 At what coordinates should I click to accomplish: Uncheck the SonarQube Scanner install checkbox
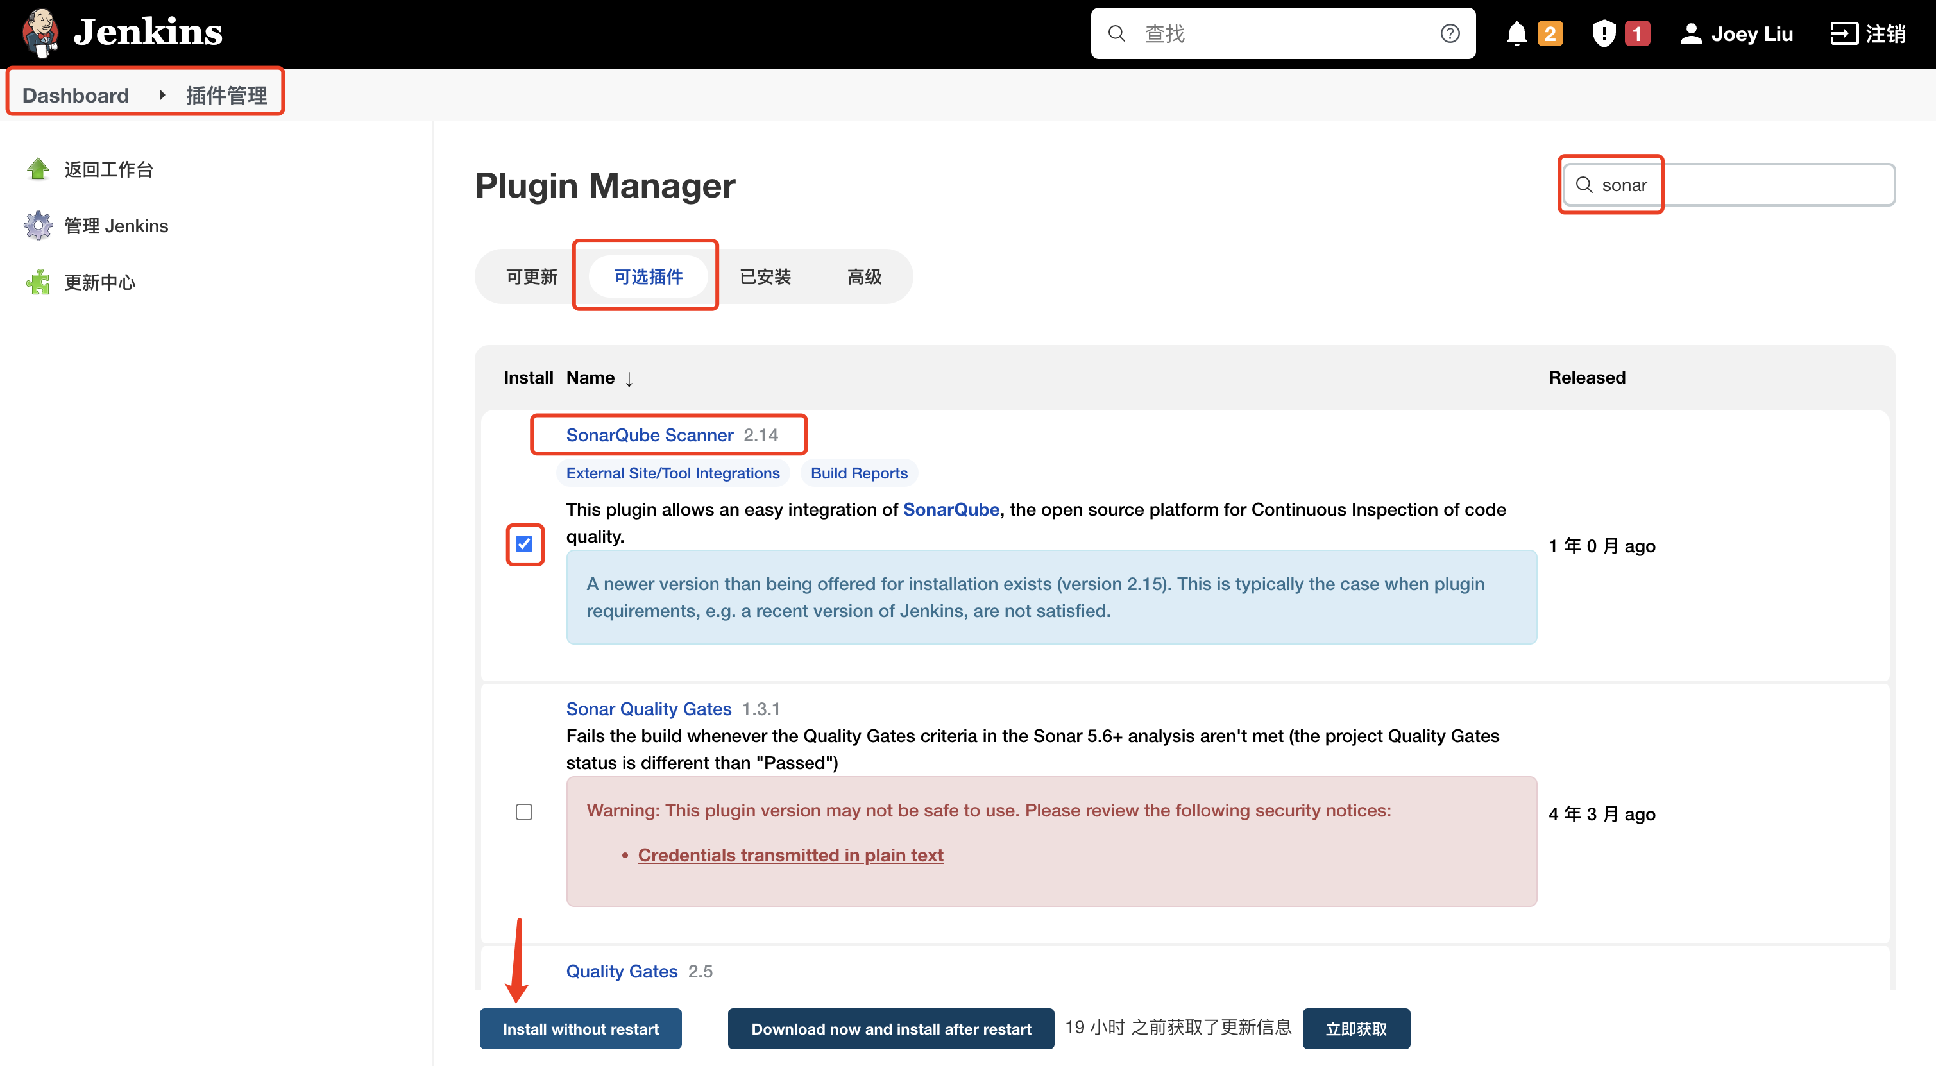point(524,544)
